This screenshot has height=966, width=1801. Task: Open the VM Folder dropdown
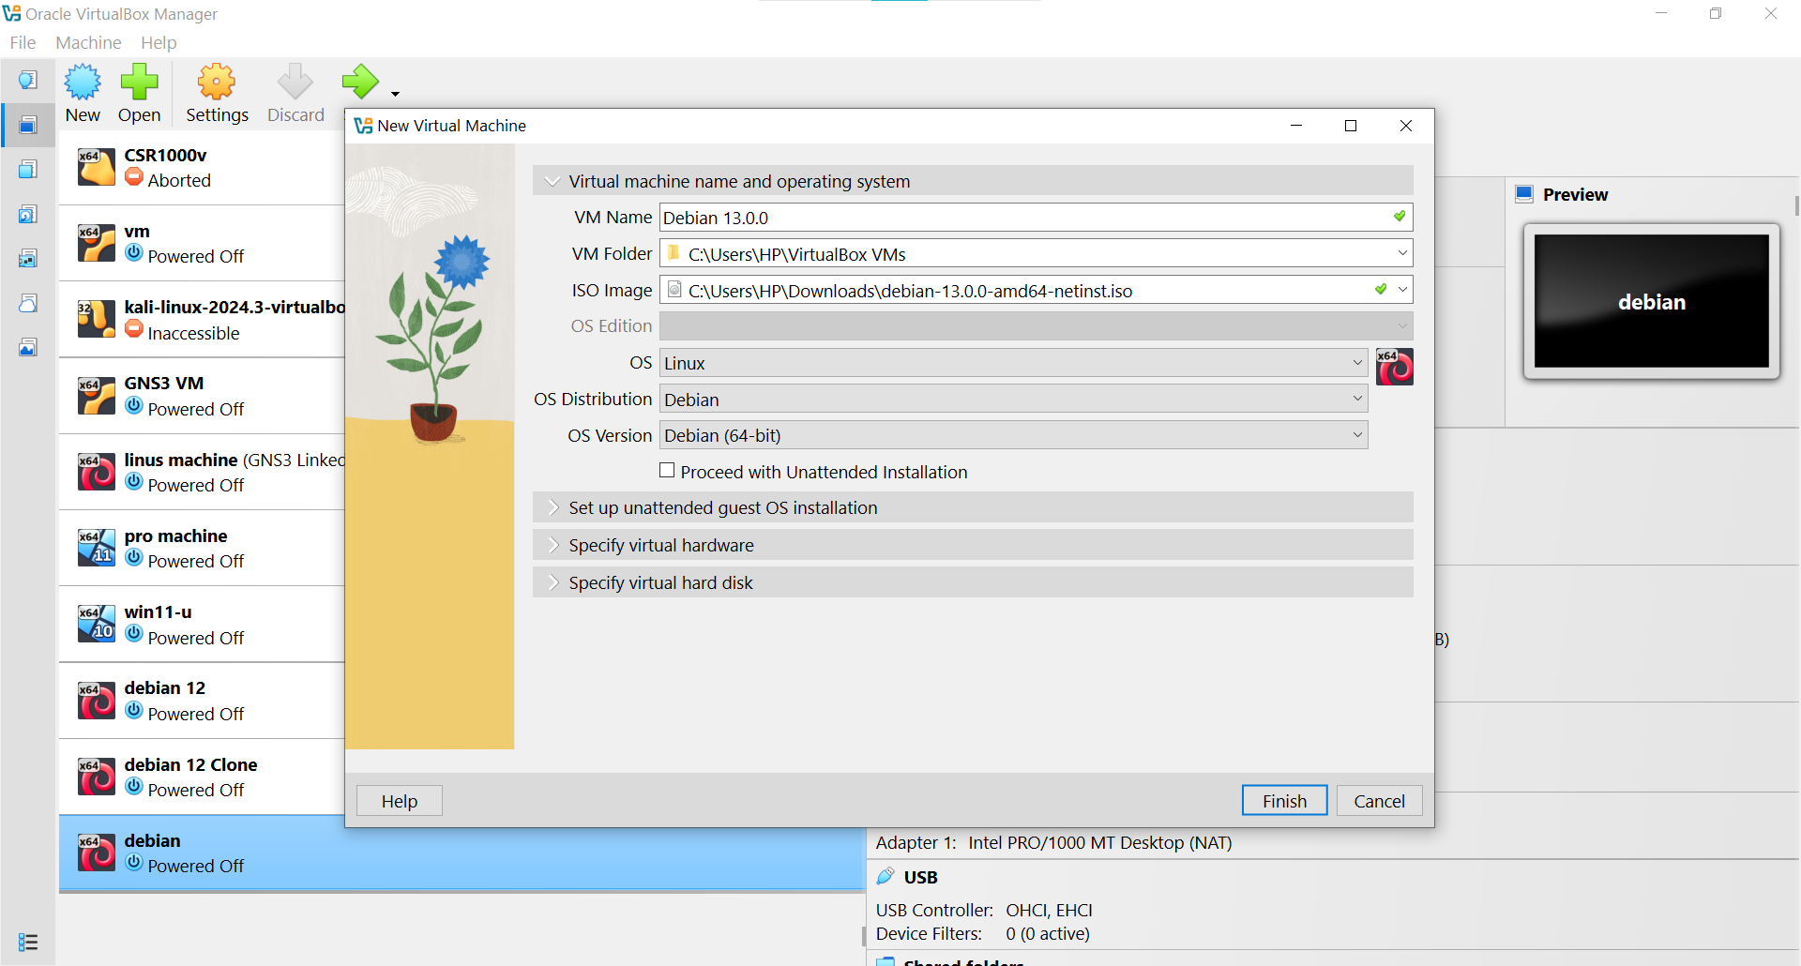click(x=1402, y=253)
